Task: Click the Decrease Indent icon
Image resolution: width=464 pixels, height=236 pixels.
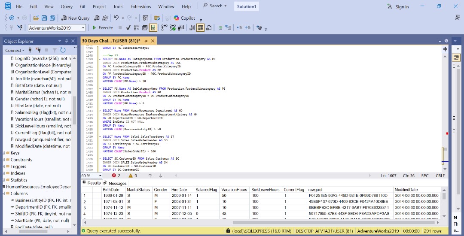Action: 240,27
